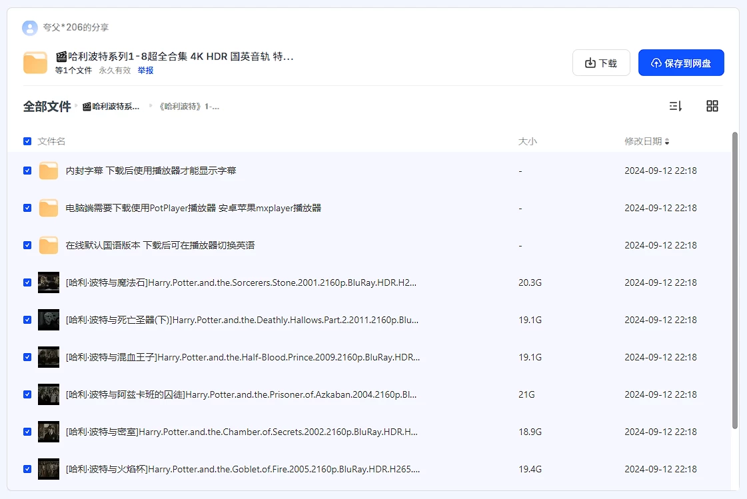Click the vertical file list scrollbar
The width and height of the screenshot is (747, 499).
click(734, 280)
